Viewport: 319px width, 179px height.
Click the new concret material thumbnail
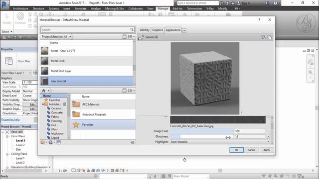tap(44, 81)
